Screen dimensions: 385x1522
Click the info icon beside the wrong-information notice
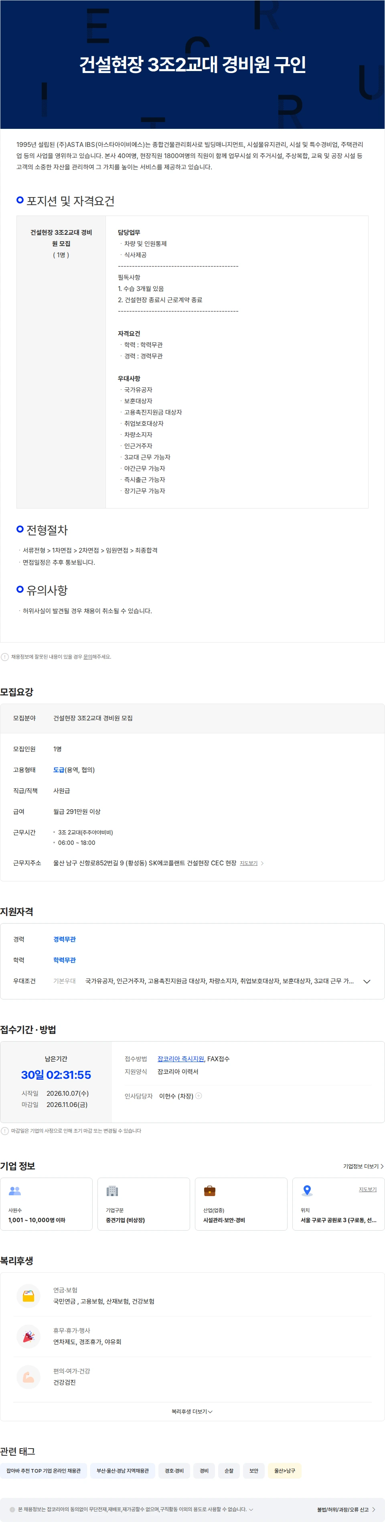pos(5,656)
